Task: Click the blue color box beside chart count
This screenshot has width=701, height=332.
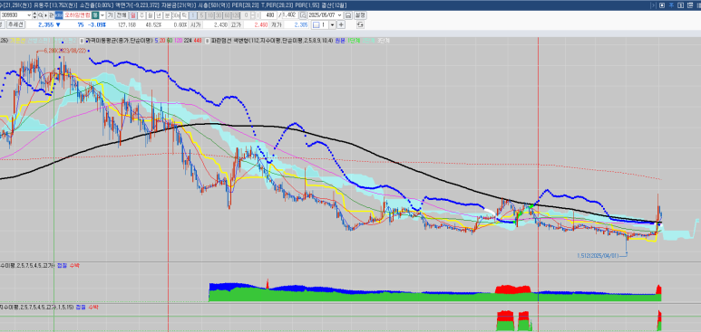Action: pos(316,25)
